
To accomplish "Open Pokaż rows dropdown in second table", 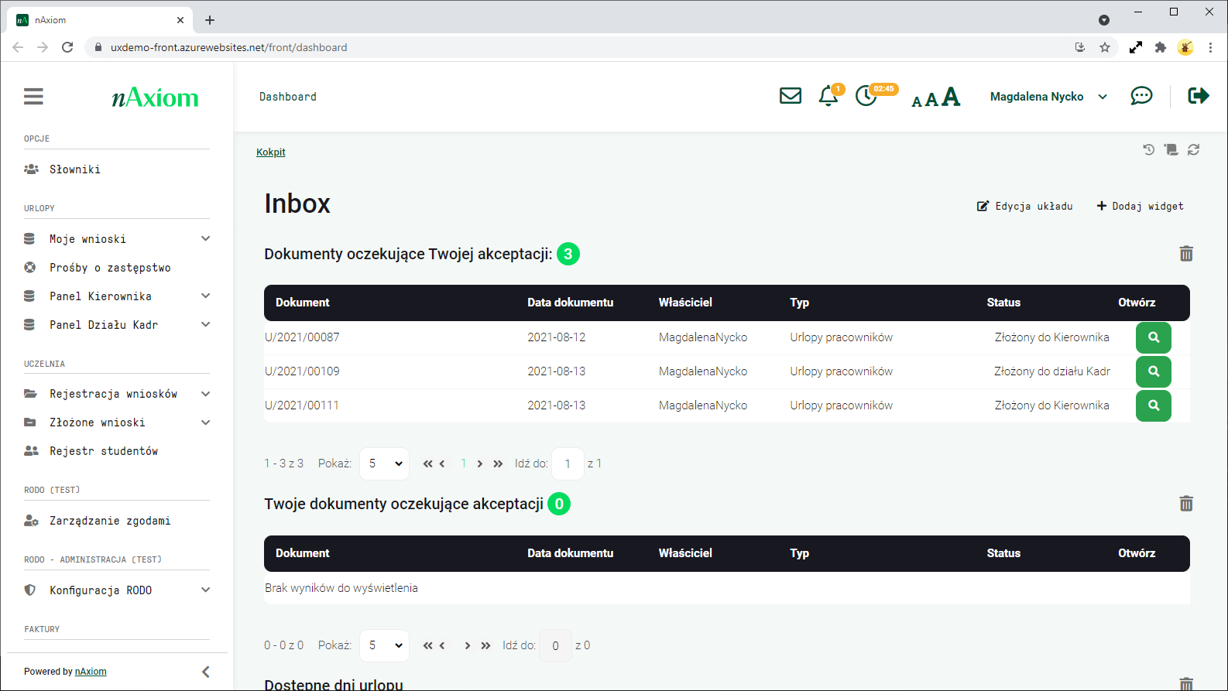I will click(386, 645).
